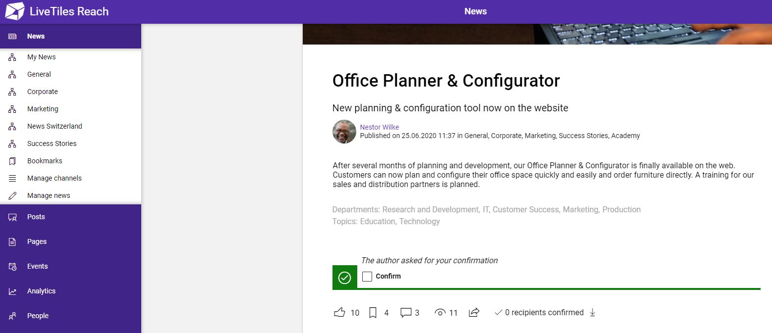This screenshot has width=772, height=333.
Task: Click the Pages document icon
Action: tap(12, 241)
